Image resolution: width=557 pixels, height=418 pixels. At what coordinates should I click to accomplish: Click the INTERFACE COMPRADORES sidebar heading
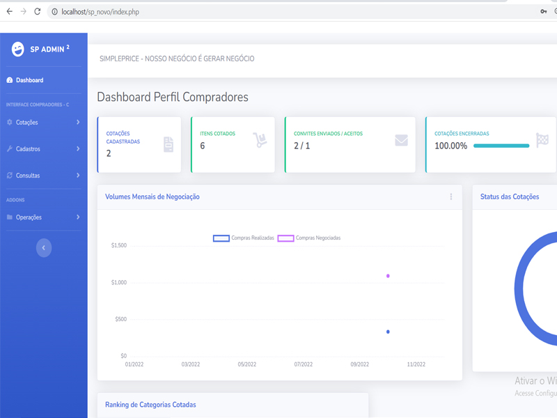point(38,104)
